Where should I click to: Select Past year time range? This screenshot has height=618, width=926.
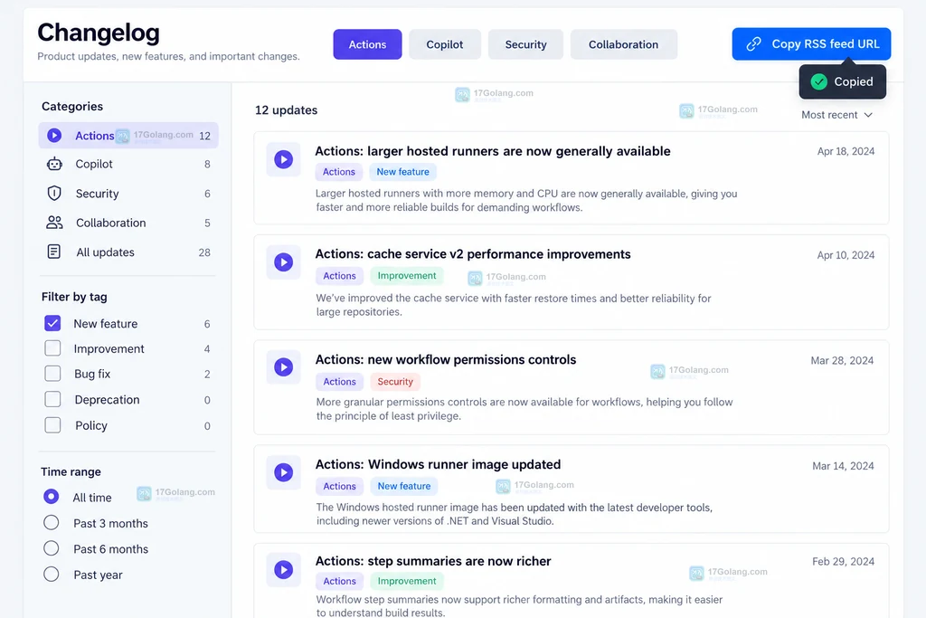point(52,574)
